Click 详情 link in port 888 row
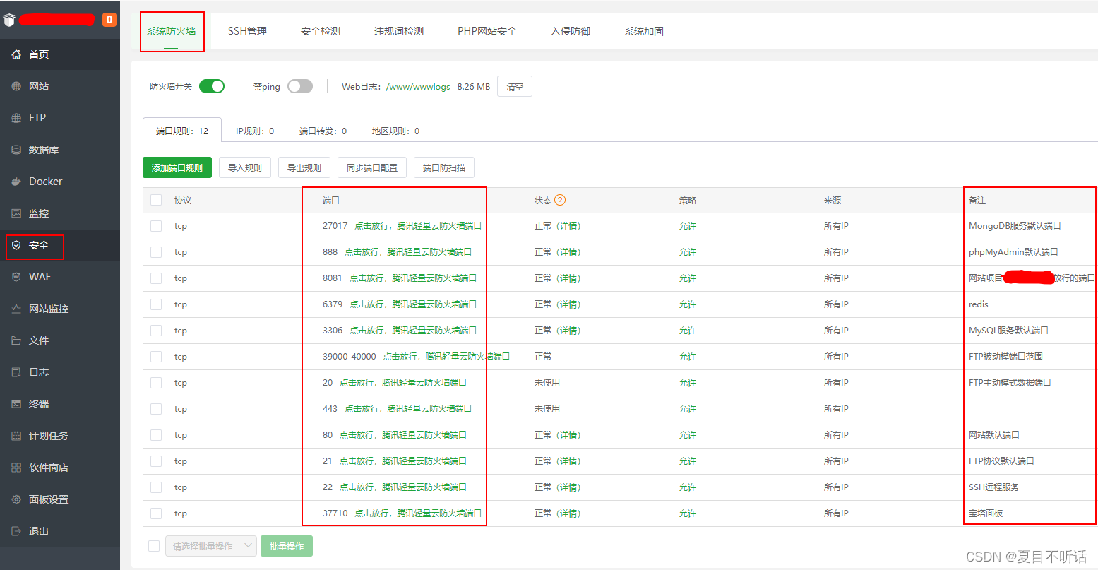Image resolution: width=1098 pixels, height=570 pixels. [568, 252]
